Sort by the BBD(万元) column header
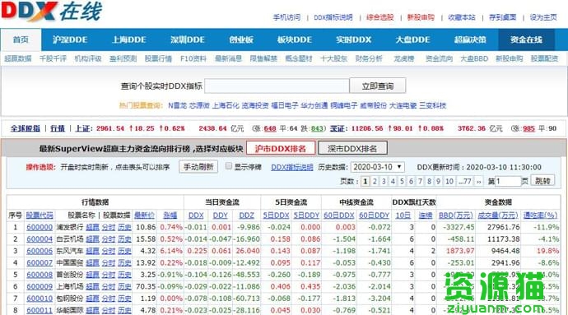Viewport: 568px width, 315px height. [x=456, y=215]
